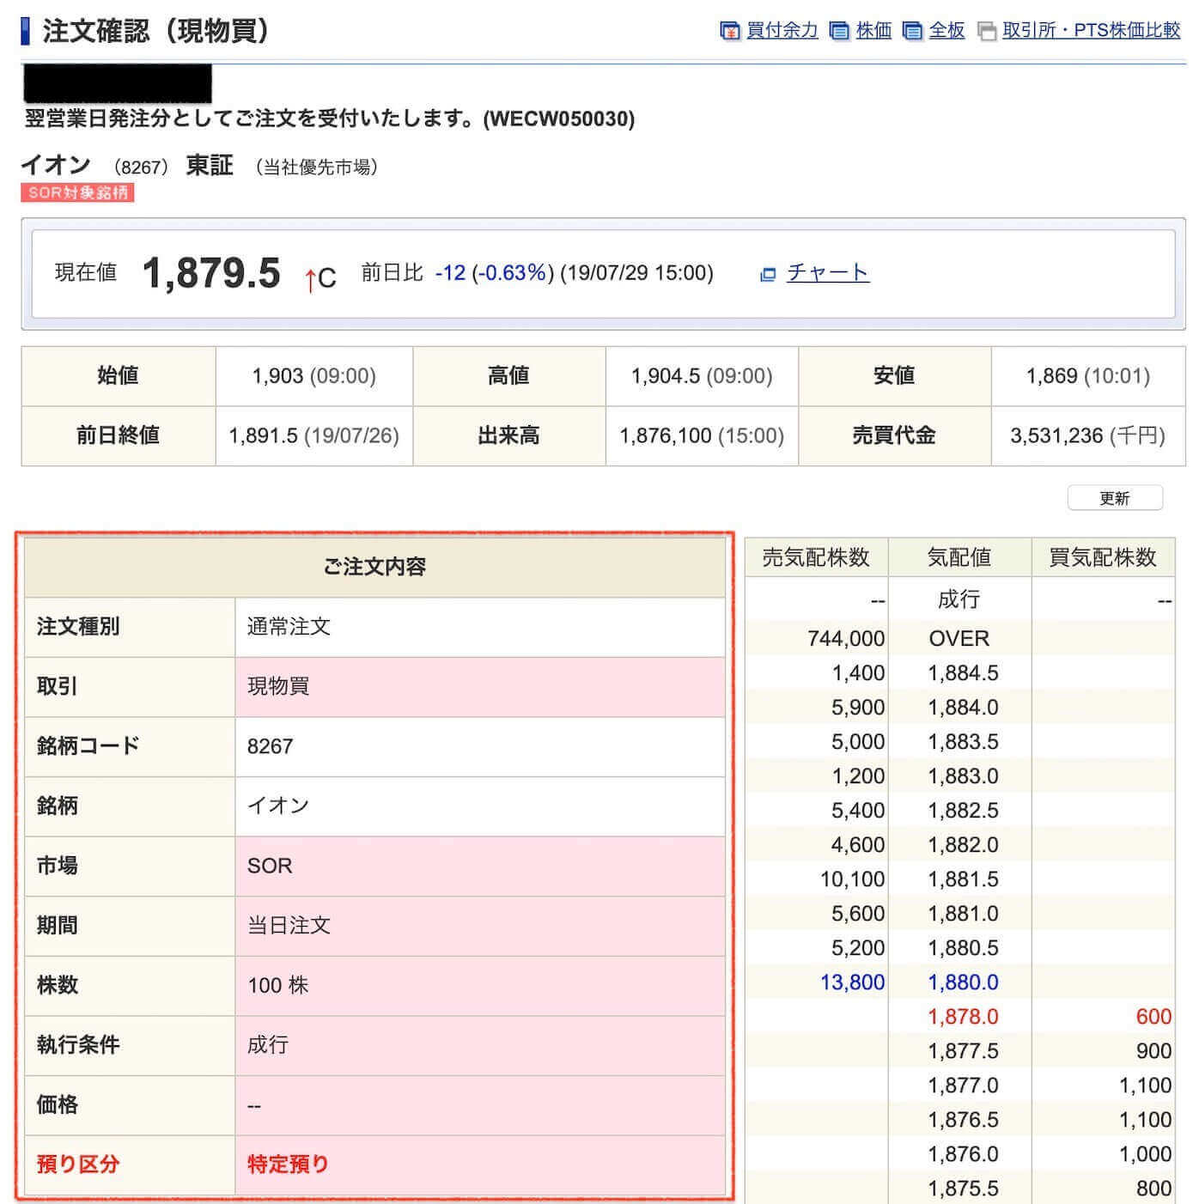
Task: Click the 前日比 -12 (-0.63%) value
Action: click(x=495, y=273)
